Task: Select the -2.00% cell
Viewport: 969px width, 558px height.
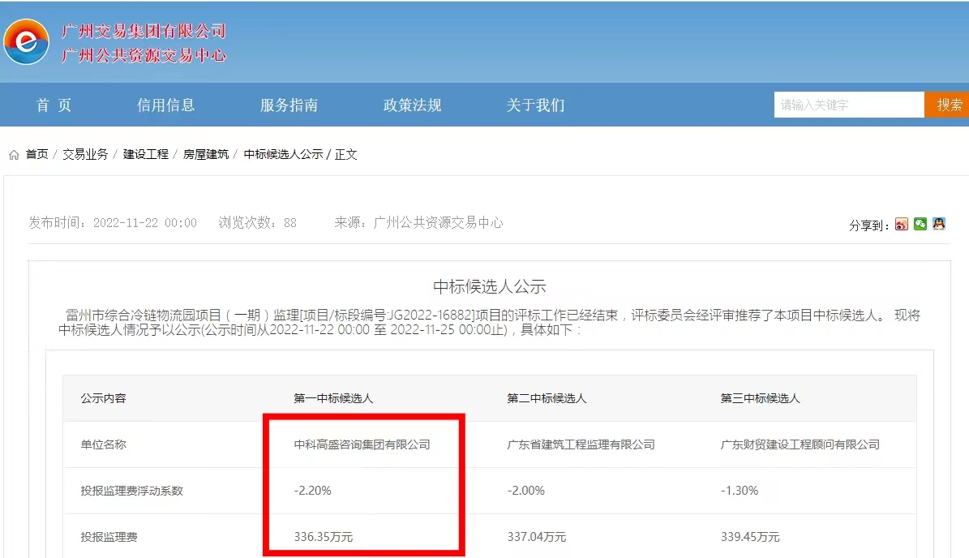Action: pyautogui.click(x=526, y=491)
